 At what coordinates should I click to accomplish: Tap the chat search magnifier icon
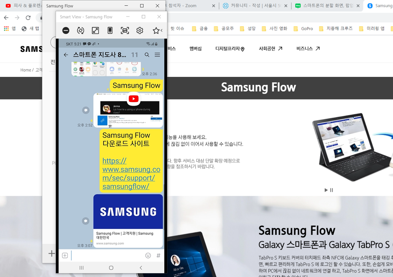pos(147,55)
